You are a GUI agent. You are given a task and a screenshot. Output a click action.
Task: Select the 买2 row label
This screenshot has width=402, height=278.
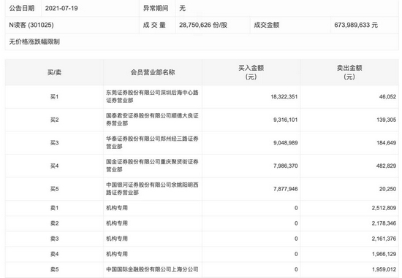(54, 120)
